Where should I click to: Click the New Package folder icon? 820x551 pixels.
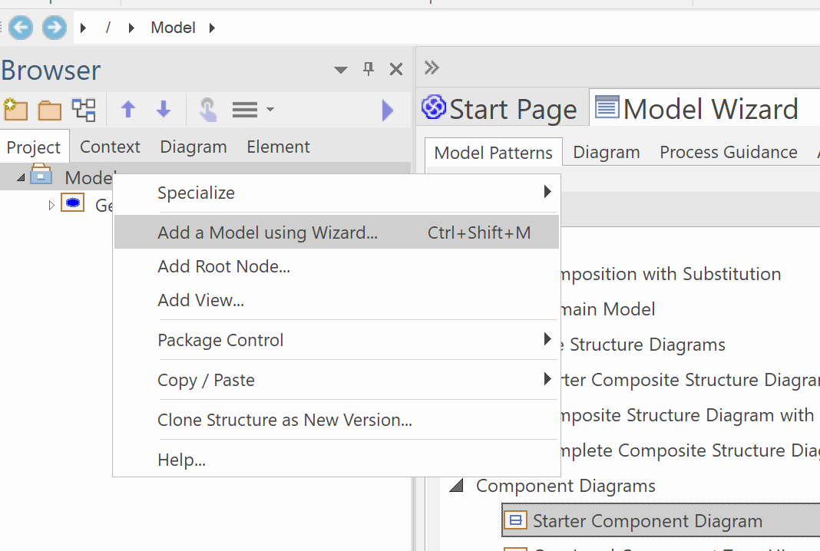[x=50, y=110]
